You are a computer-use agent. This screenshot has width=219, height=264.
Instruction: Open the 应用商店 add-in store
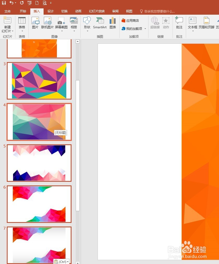coord(130,20)
